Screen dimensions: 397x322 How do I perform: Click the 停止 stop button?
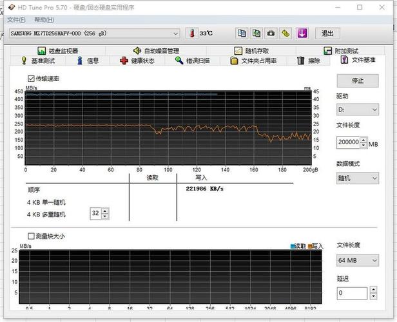(x=358, y=80)
